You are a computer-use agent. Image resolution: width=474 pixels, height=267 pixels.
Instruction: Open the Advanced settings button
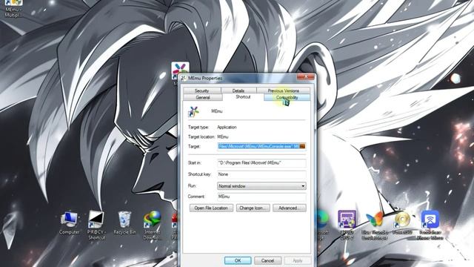click(290, 208)
